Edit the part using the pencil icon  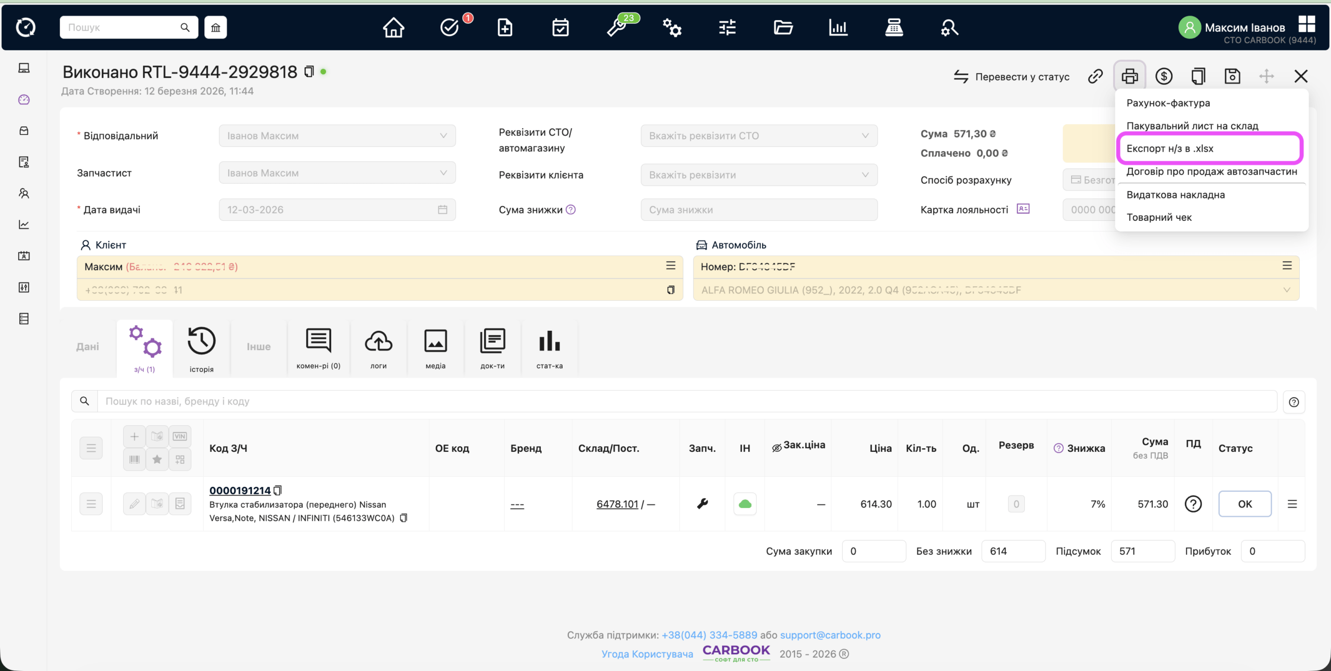(x=134, y=504)
